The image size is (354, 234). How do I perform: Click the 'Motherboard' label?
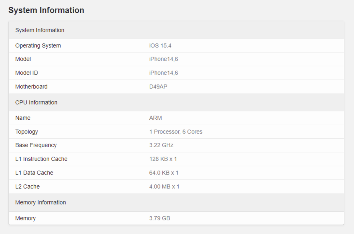click(x=31, y=87)
